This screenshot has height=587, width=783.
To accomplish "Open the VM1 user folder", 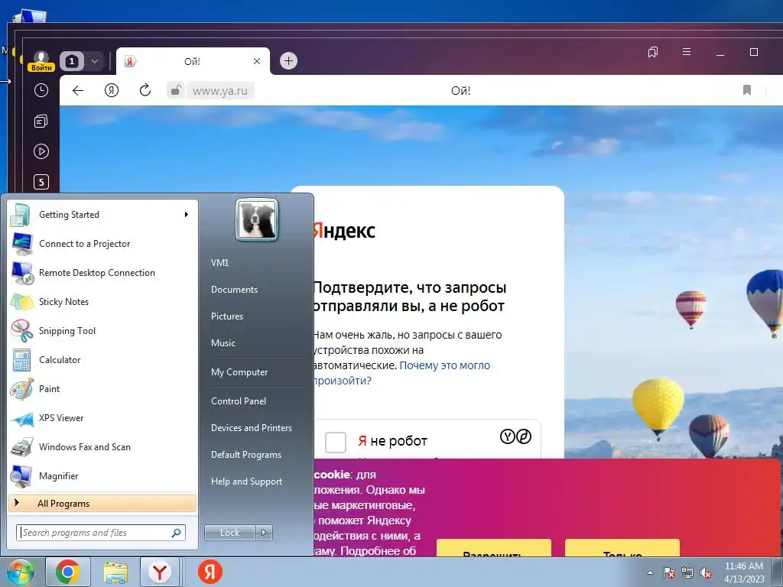I will point(219,263).
